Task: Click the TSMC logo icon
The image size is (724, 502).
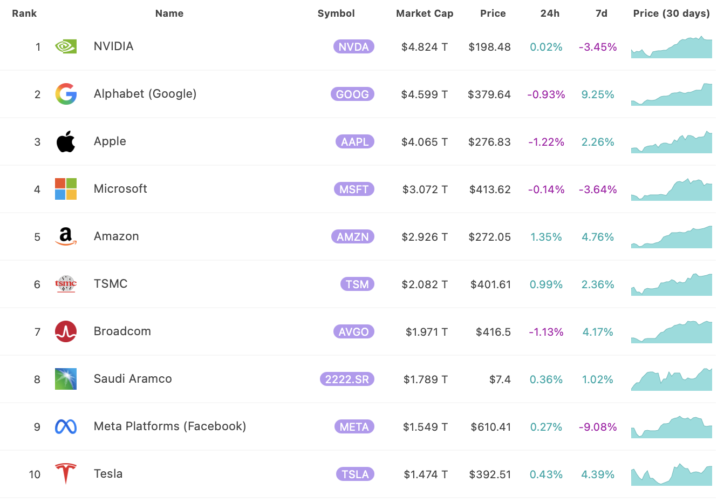Action: pos(66,284)
